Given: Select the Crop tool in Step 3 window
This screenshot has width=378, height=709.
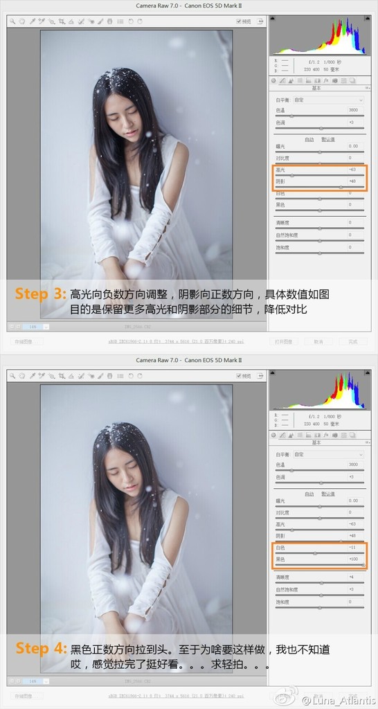Looking at the screenshot, I should pyautogui.click(x=61, y=21).
